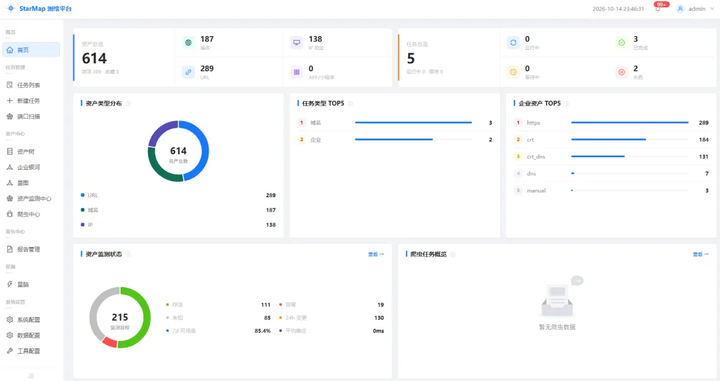Expand the admin dropdown chevron
The image size is (720, 381).
[712, 9]
